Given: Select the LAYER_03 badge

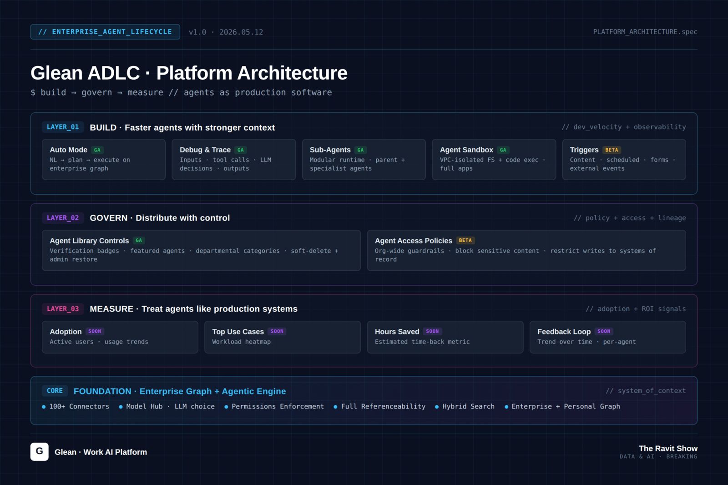Looking at the screenshot, I should coord(63,309).
